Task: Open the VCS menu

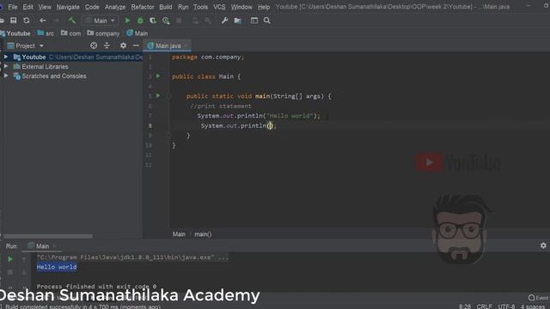Action: pyautogui.click(x=219, y=7)
